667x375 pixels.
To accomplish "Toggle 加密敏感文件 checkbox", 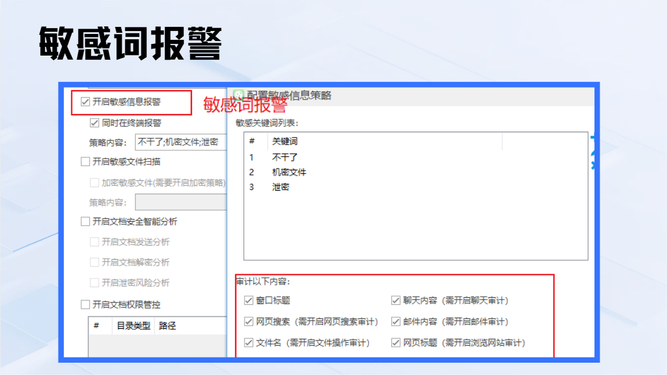I will click(94, 183).
